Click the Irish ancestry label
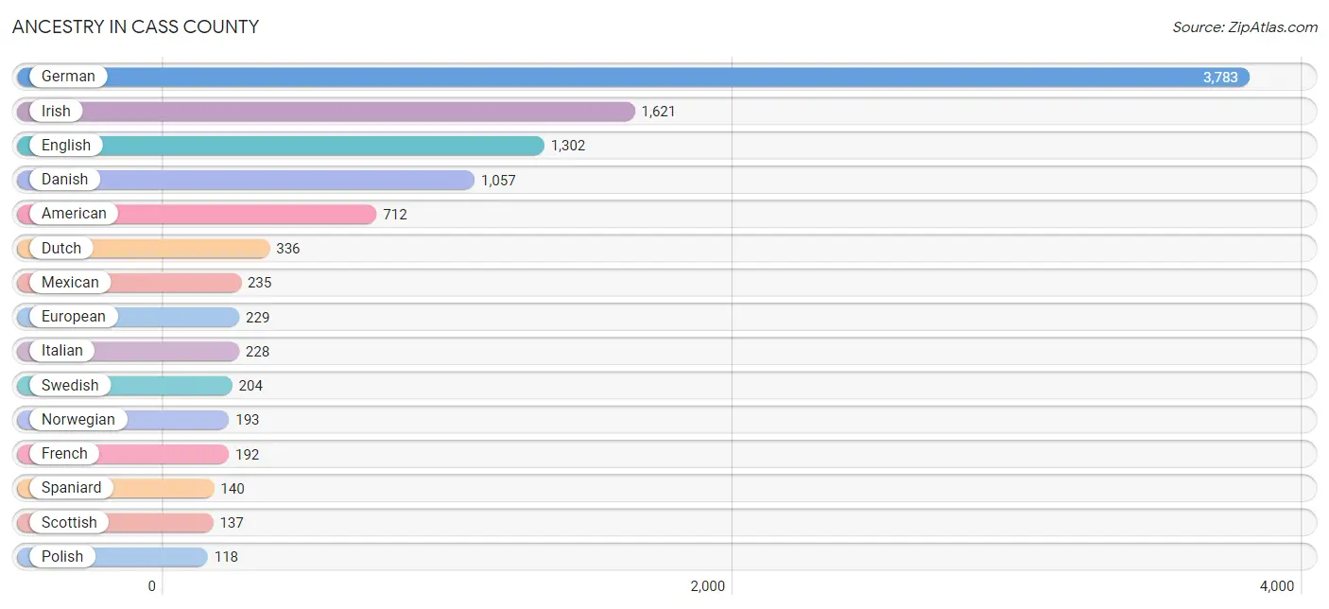This screenshot has height=609, width=1329. 56,112
